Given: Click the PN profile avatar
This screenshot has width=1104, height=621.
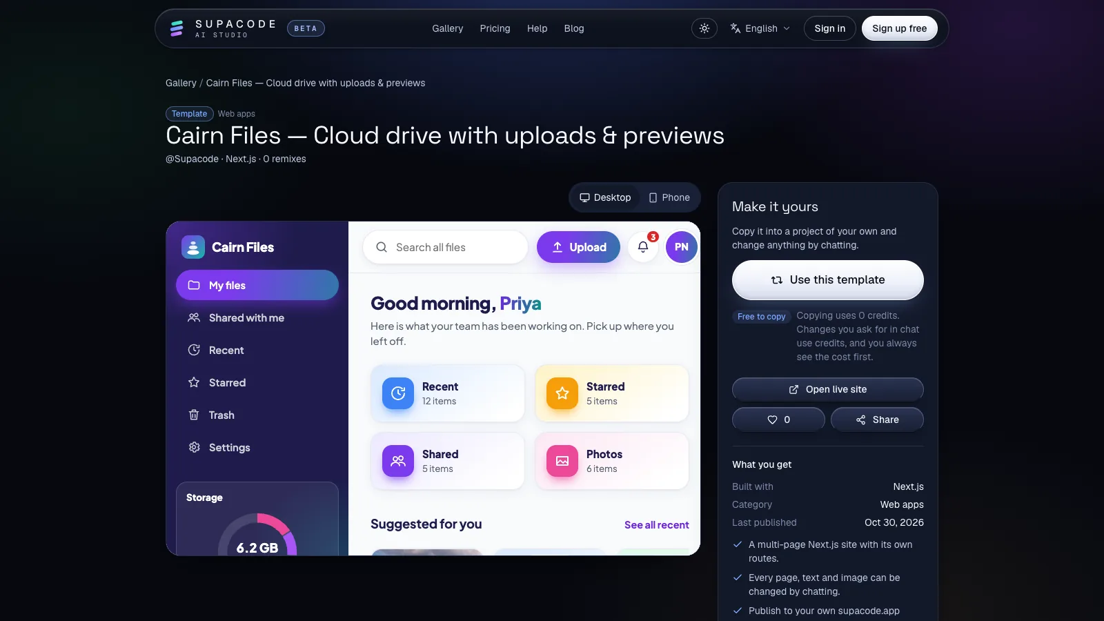Looking at the screenshot, I should [682, 247].
